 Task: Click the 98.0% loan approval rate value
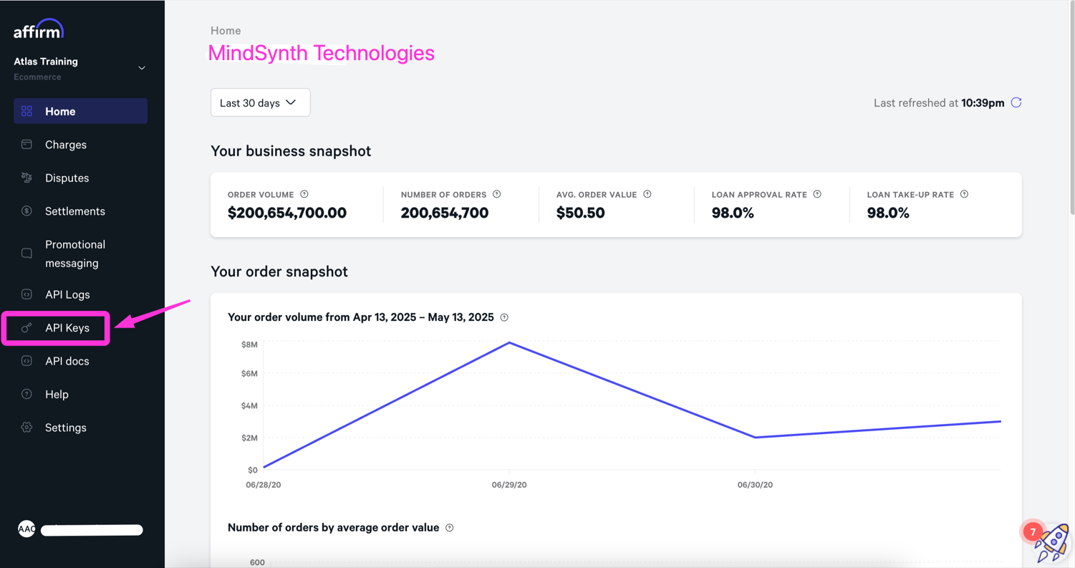click(x=733, y=213)
